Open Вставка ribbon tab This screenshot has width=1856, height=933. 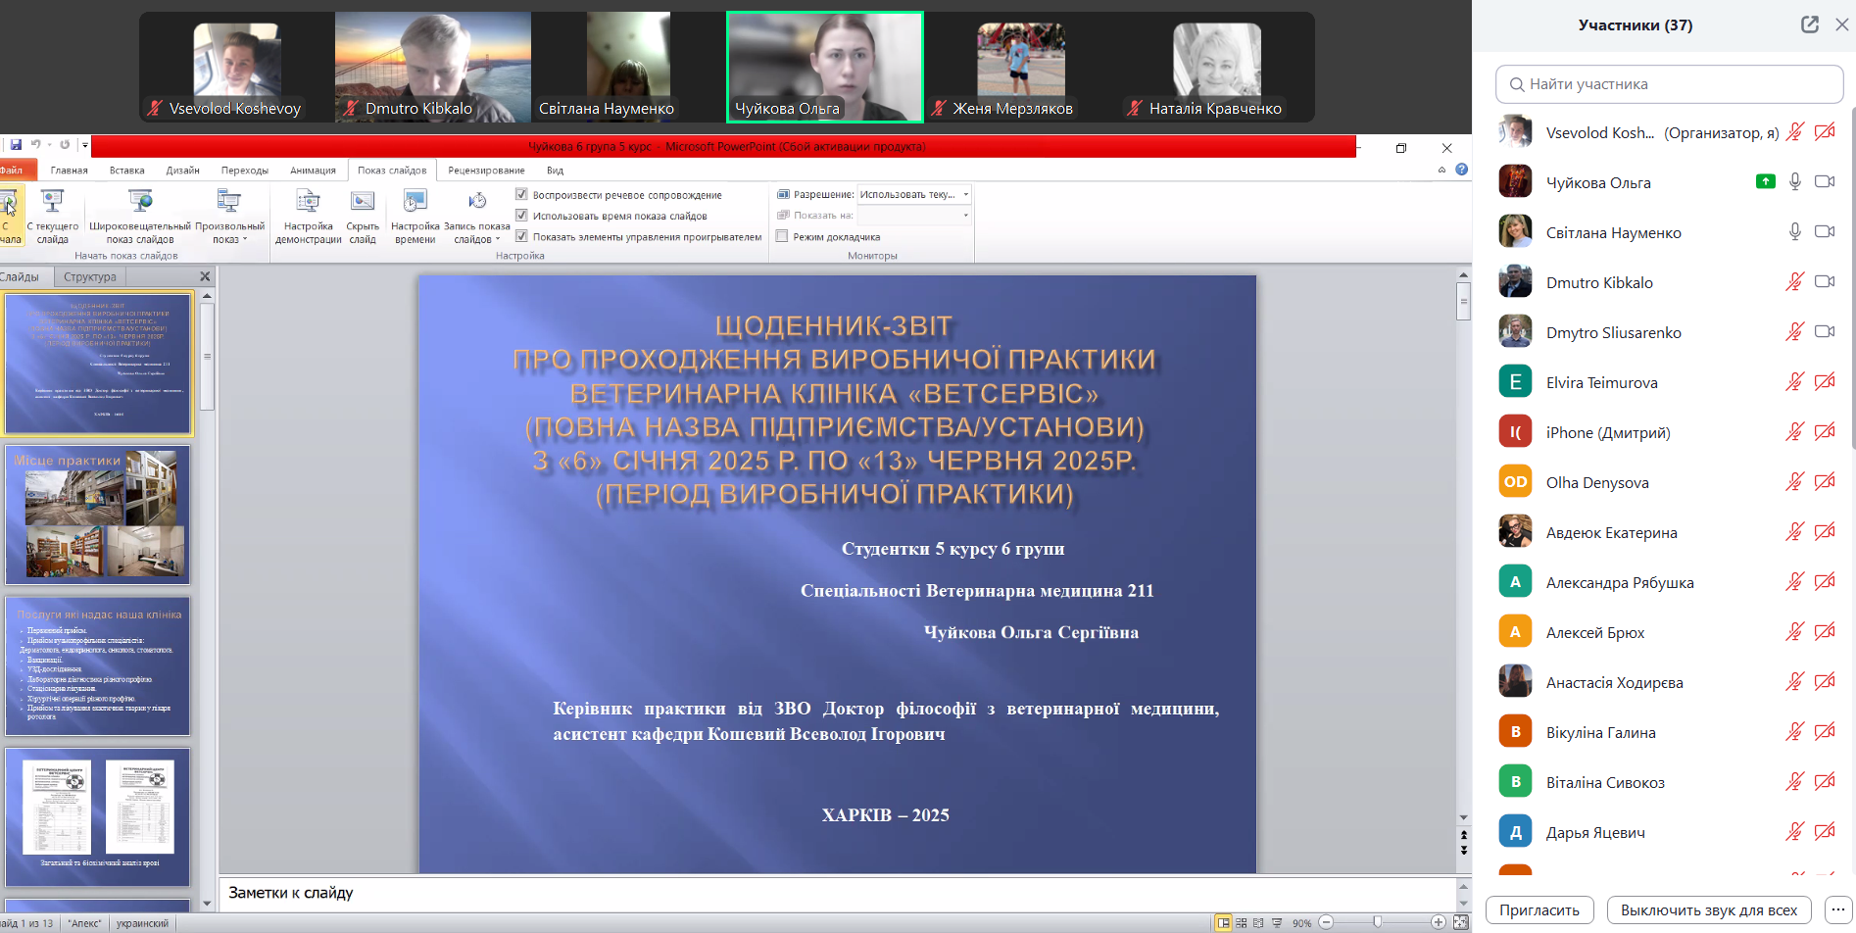click(x=126, y=170)
